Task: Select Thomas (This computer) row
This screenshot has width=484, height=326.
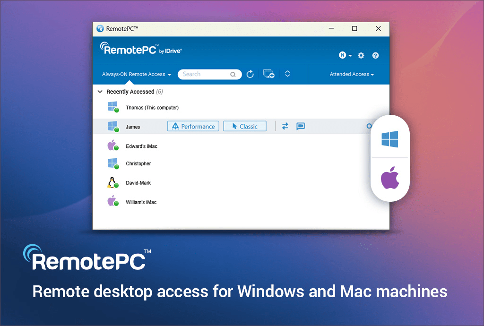Action: tap(241, 107)
